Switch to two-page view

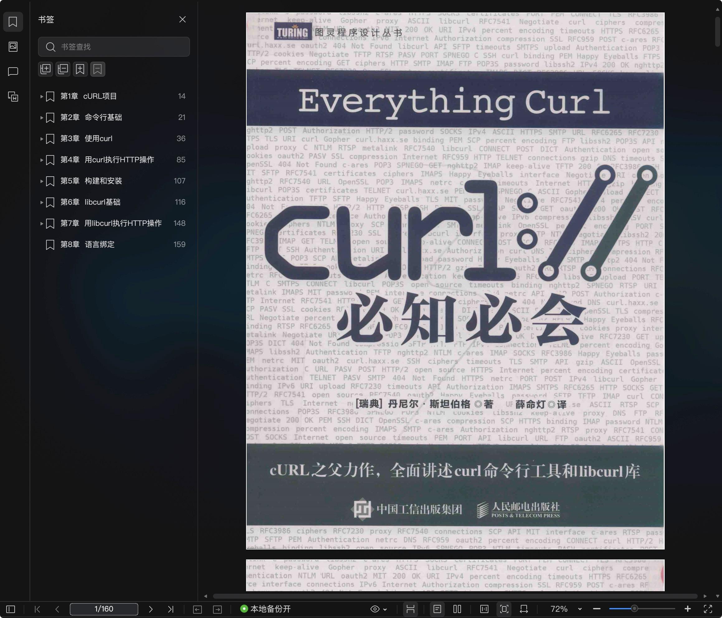457,609
